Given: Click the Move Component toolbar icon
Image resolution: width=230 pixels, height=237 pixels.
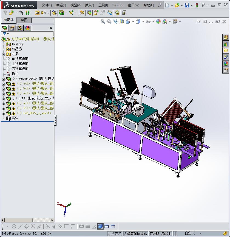Looking at the screenshot, I should [44, 13].
